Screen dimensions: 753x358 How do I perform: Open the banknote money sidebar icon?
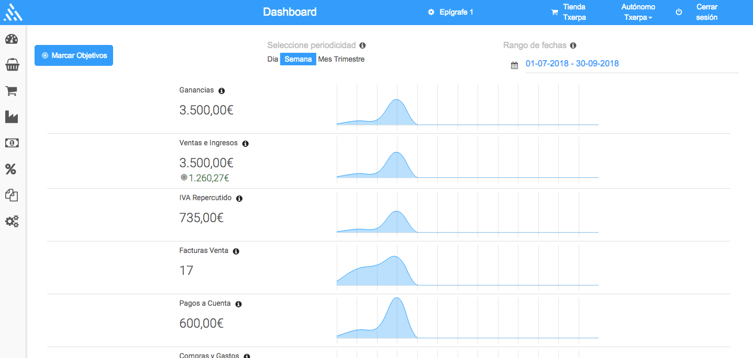point(12,143)
